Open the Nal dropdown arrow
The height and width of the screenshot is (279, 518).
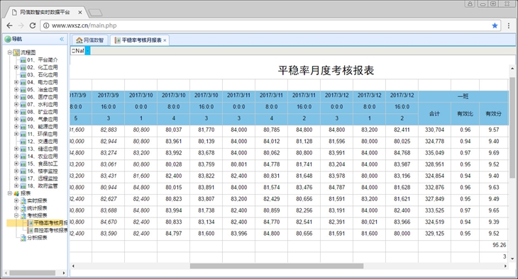pos(87,51)
